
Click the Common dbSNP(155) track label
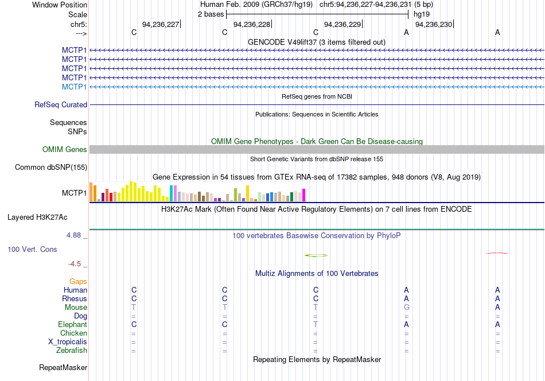[51, 167]
